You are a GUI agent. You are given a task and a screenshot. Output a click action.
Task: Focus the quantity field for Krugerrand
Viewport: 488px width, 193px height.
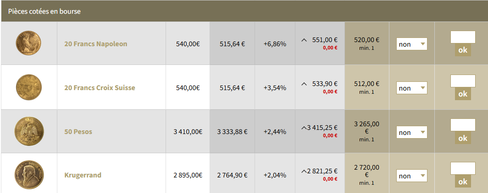click(463, 168)
